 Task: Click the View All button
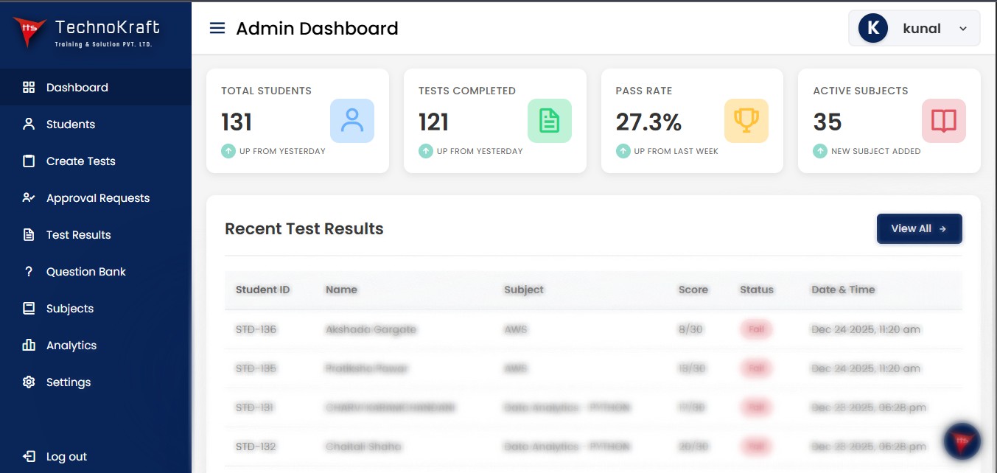pos(919,228)
